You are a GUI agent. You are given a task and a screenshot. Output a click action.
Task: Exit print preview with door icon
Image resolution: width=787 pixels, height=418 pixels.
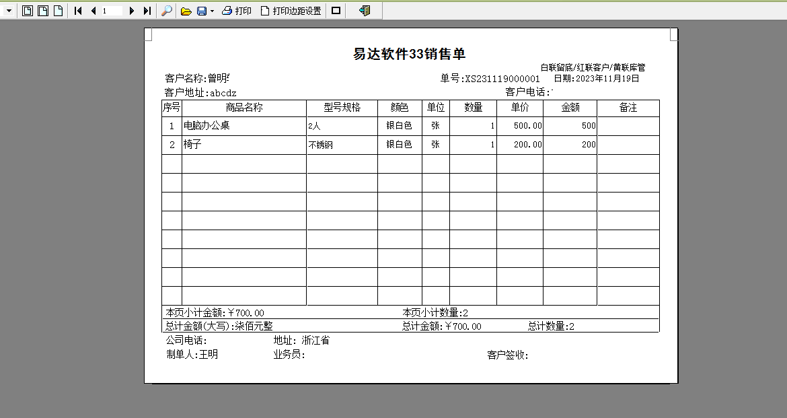(365, 11)
